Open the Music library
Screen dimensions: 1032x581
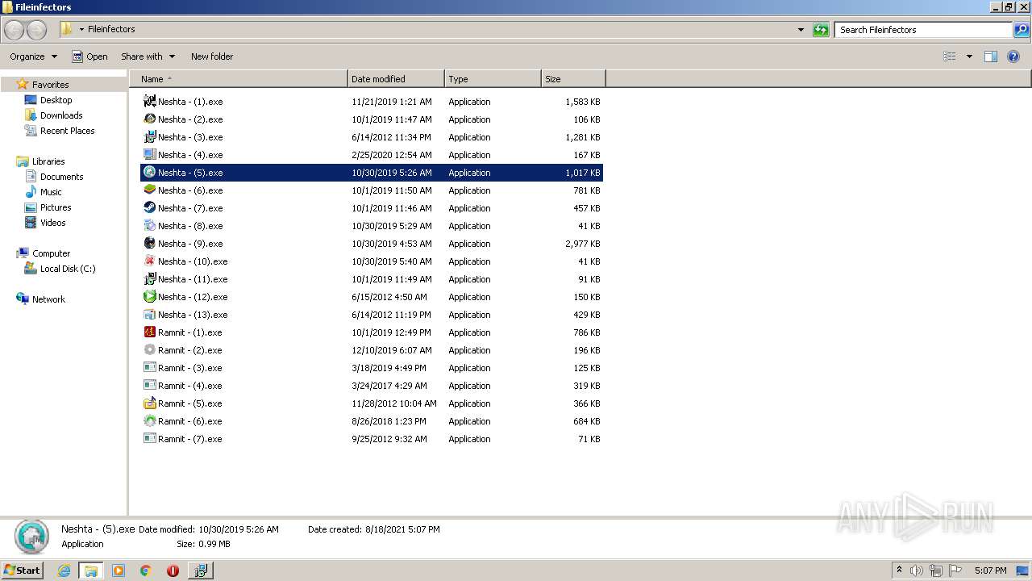coord(51,192)
